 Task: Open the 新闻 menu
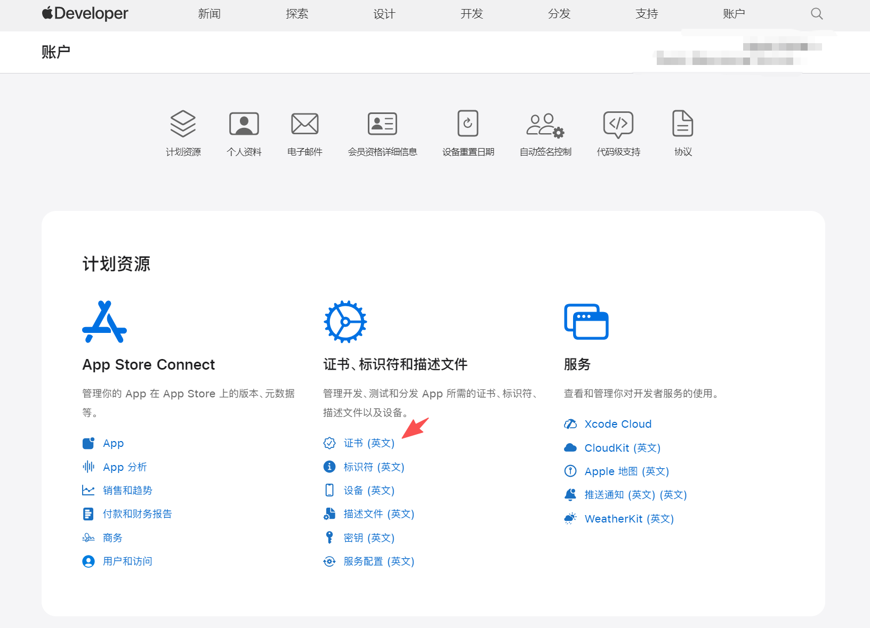click(x=210, y=14)
